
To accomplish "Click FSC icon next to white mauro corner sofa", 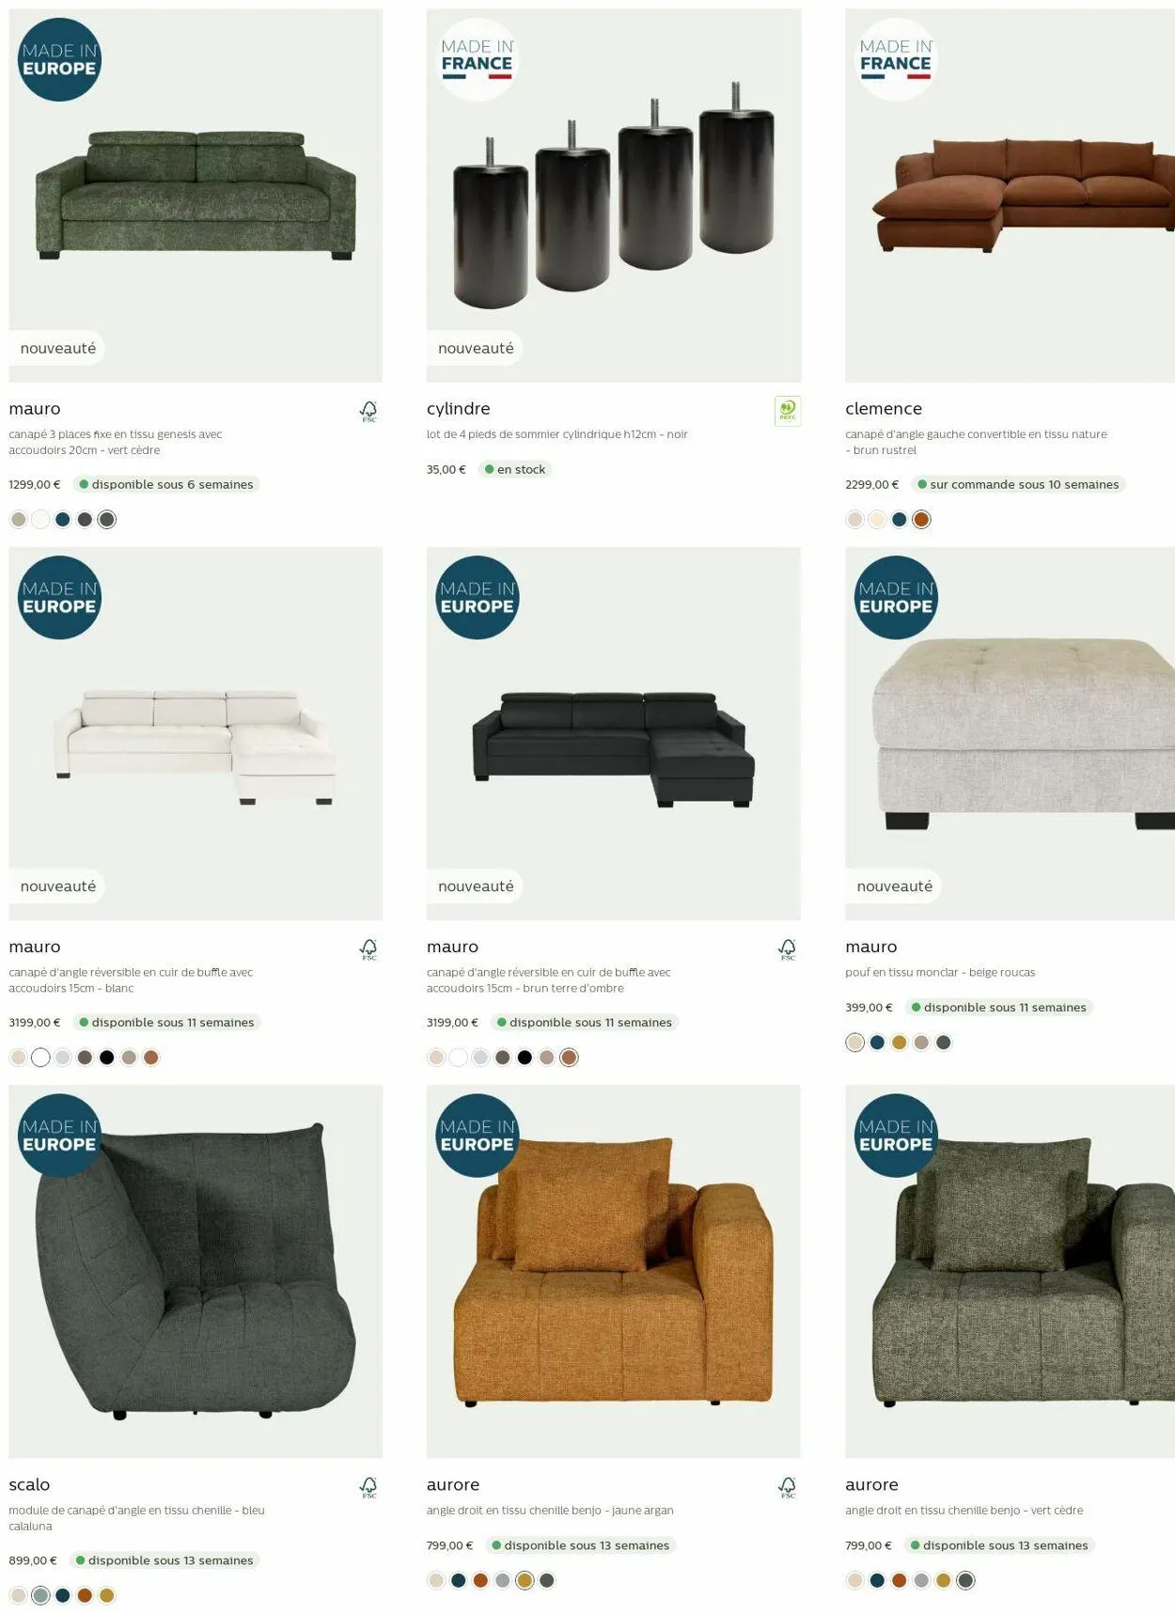I will 368,949.
